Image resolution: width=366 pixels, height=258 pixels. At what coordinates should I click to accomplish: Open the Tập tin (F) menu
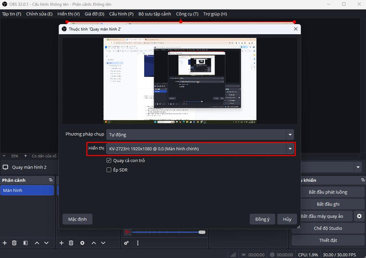(x=11, y=14)
